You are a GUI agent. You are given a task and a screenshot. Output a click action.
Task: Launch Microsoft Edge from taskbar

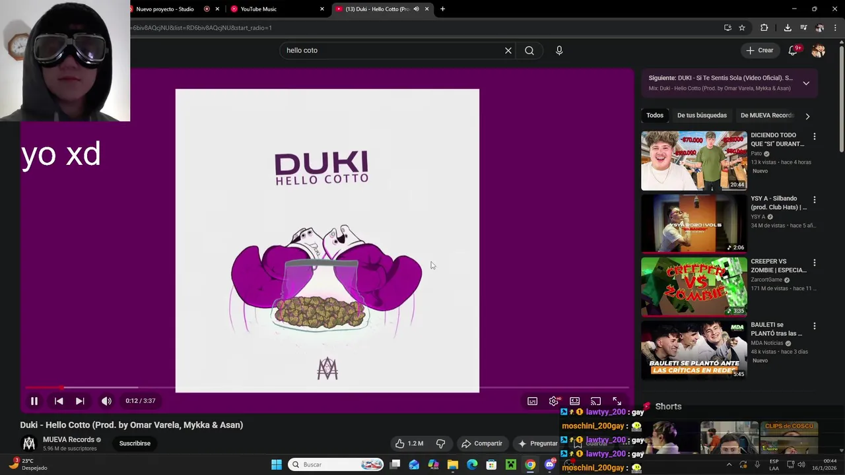(472, 464)
